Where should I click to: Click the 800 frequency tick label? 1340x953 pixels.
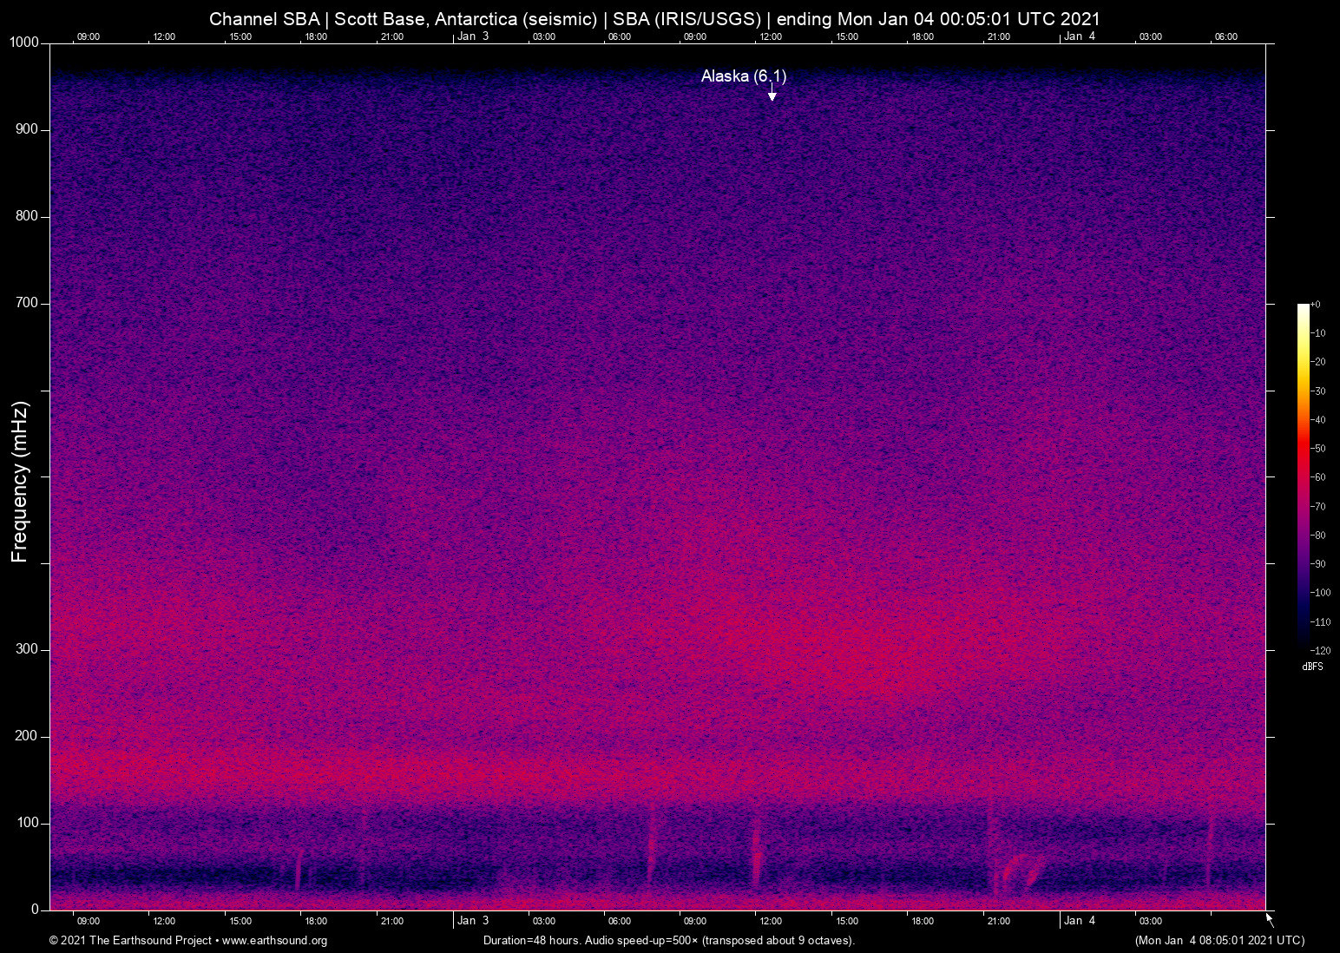point(27,216)
